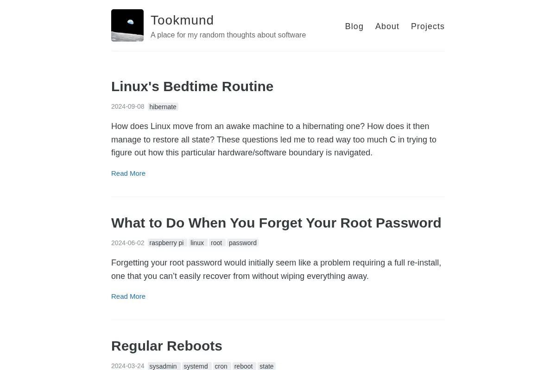Select the state tag
This screenshot has height=370, width=556.
(x=266, y=366)
